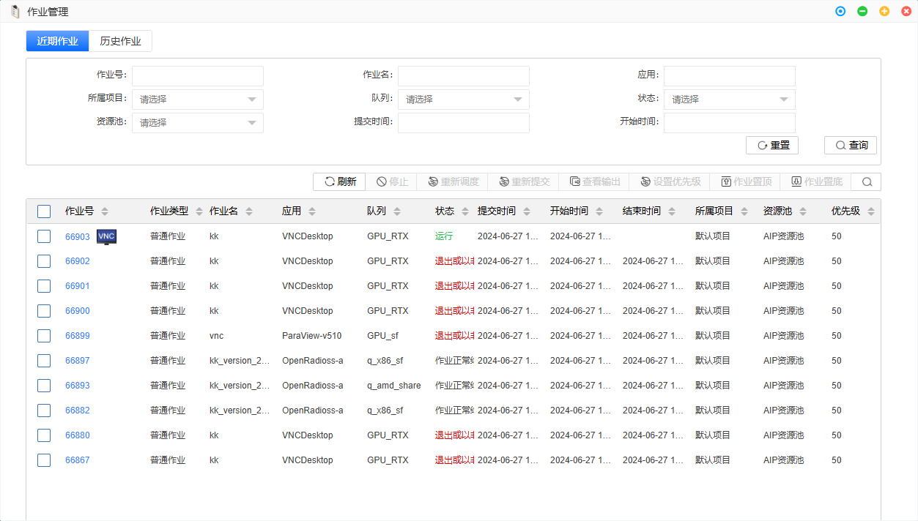The width and height of the screenshot is (918, 521).
Task: Toggle select-all checkbox in table header
Action: click(44, 211)
